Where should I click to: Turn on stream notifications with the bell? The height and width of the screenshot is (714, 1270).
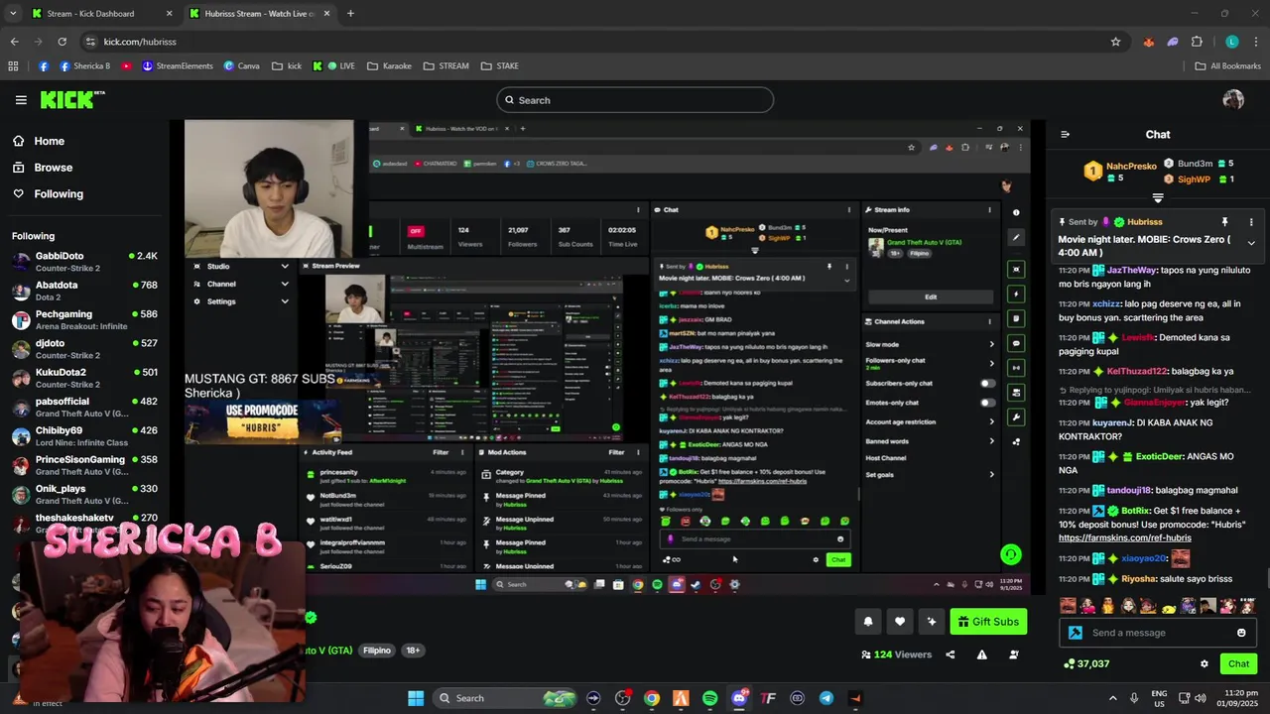(868, 622)
